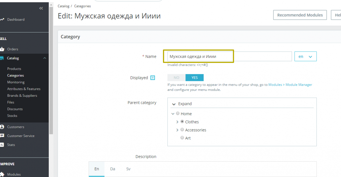This screenshot has height=177, width=341.
Task: Select Home as parent category
Action: (178, 113)
